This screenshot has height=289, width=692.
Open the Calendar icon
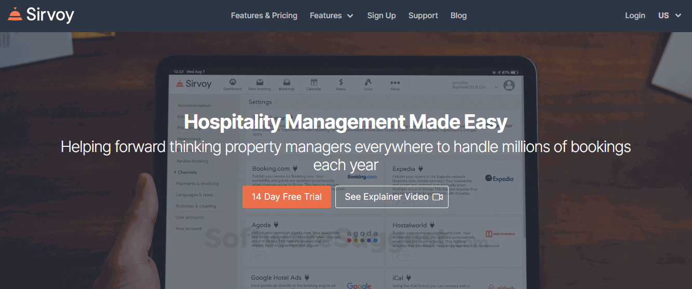click(314, 82)
